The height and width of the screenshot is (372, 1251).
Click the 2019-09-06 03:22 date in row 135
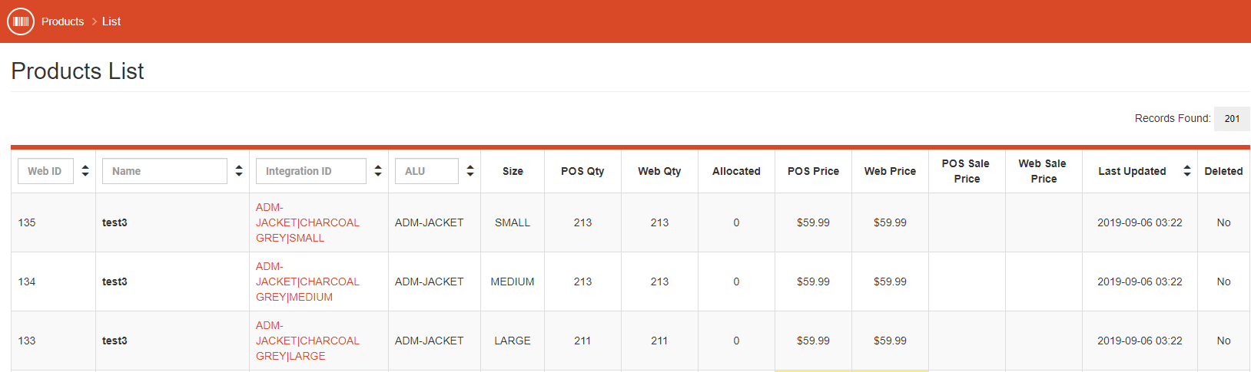(x=1140, y=222)
